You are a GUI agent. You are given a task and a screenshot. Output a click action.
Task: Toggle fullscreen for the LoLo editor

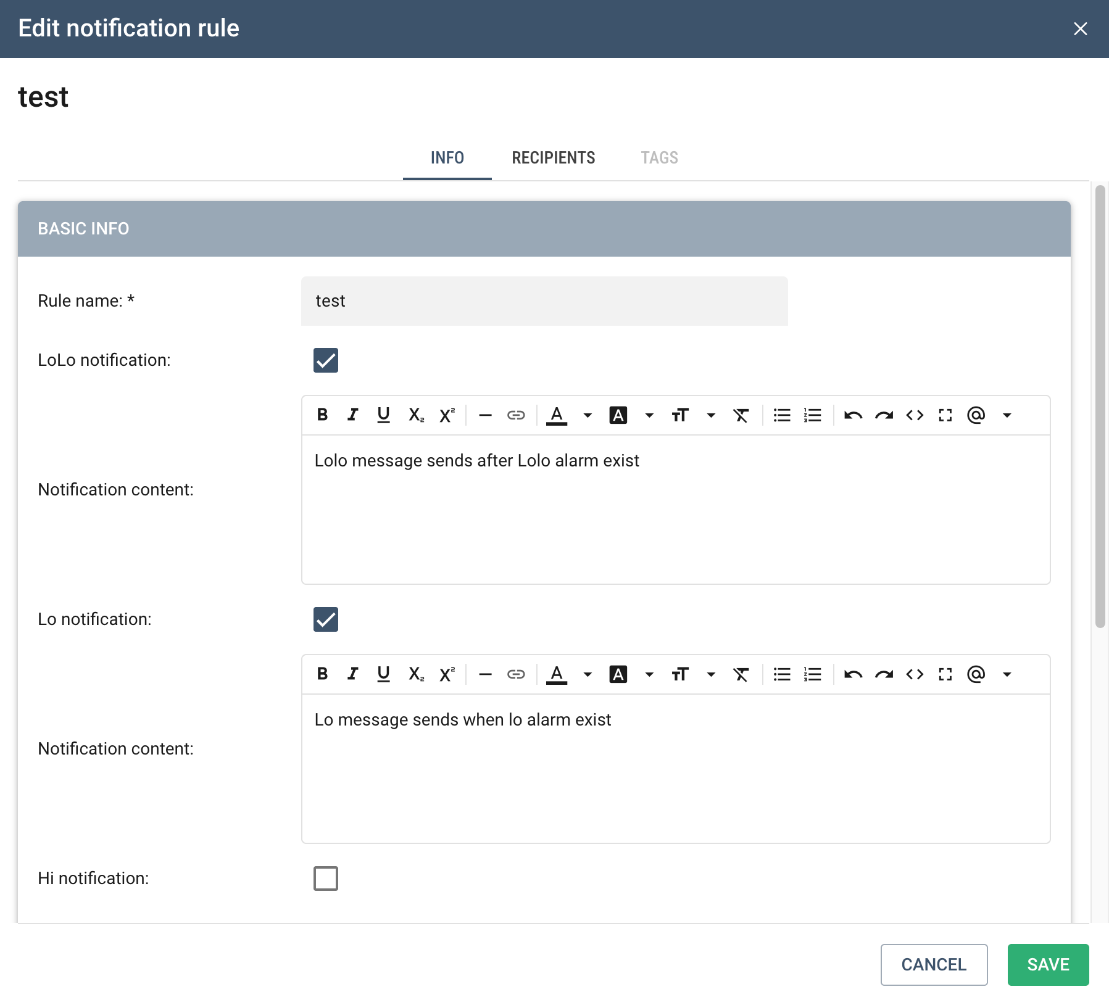pos(945,415)
